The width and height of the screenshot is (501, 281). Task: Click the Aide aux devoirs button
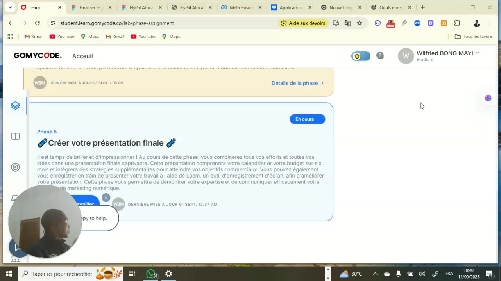(x=303, y=23)
